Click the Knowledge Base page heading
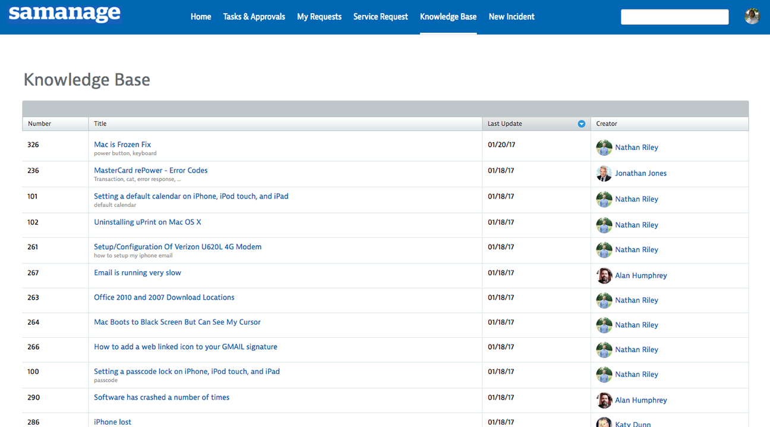The image size is (770, 427). pyautogui.click(x=87, y=80)
